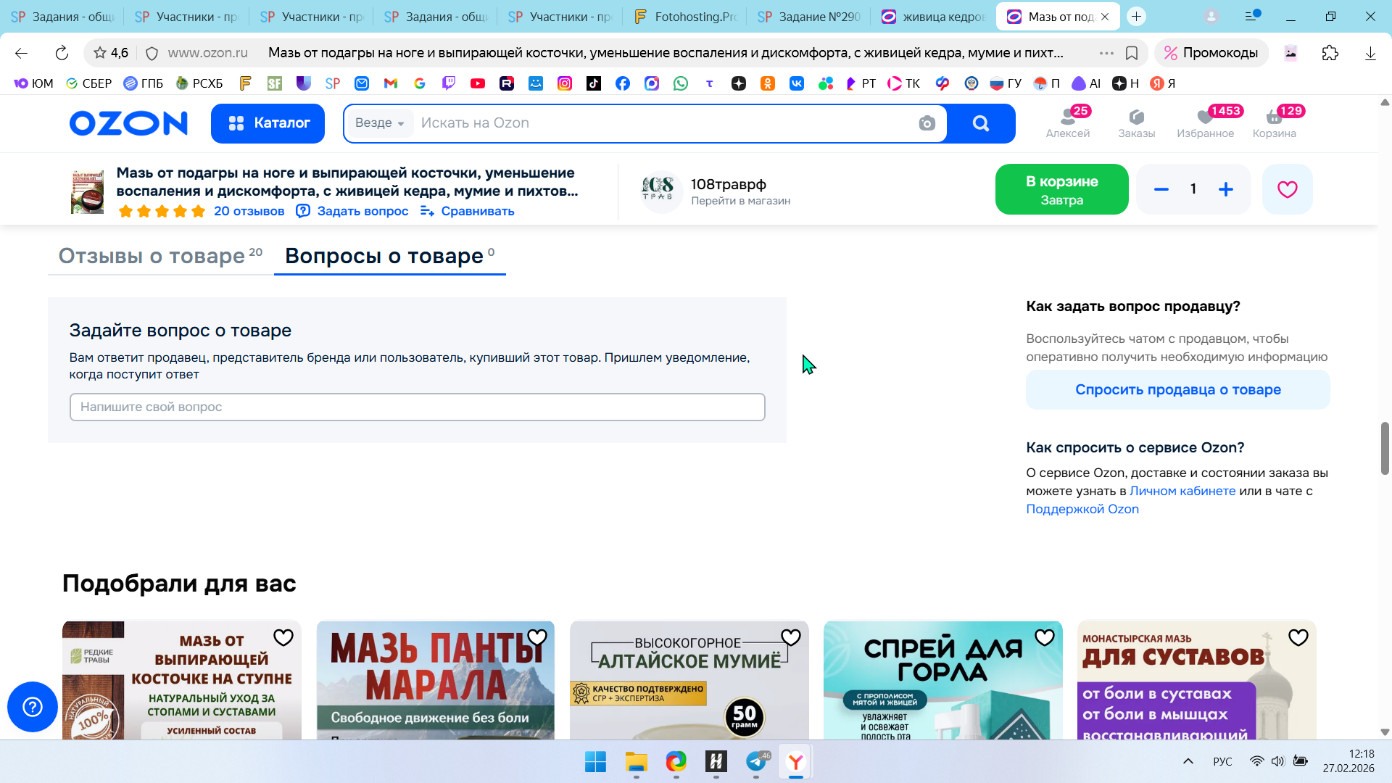
Task: Toggle the heart on Спрей для горла card
Action: (1044, 637)
